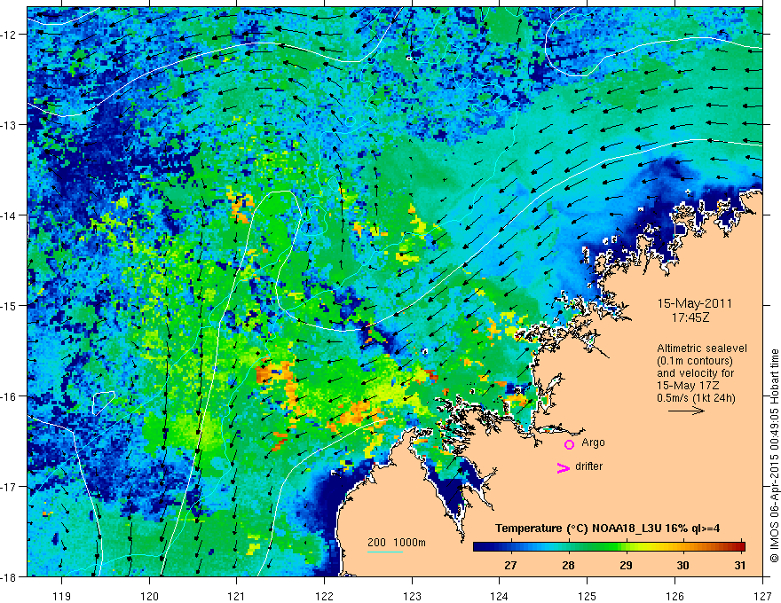
Task: Click the magenta Argo circle legend marker
Action: point(569,444)
